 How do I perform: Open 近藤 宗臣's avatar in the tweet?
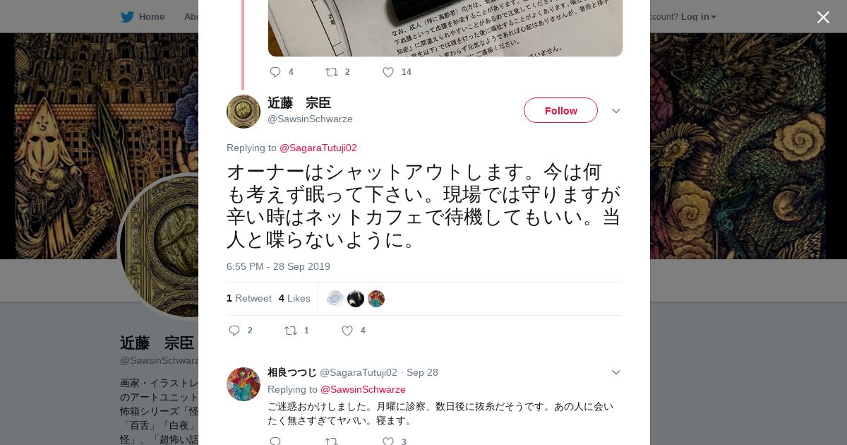pos(244,112)
